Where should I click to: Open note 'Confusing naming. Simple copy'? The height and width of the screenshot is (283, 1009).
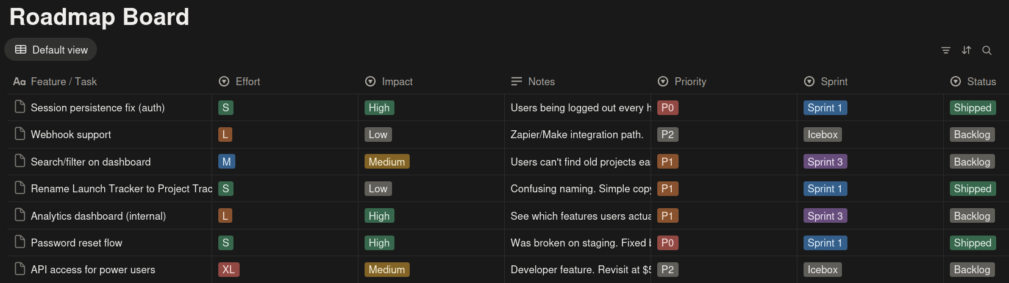[x=580, y=189]
